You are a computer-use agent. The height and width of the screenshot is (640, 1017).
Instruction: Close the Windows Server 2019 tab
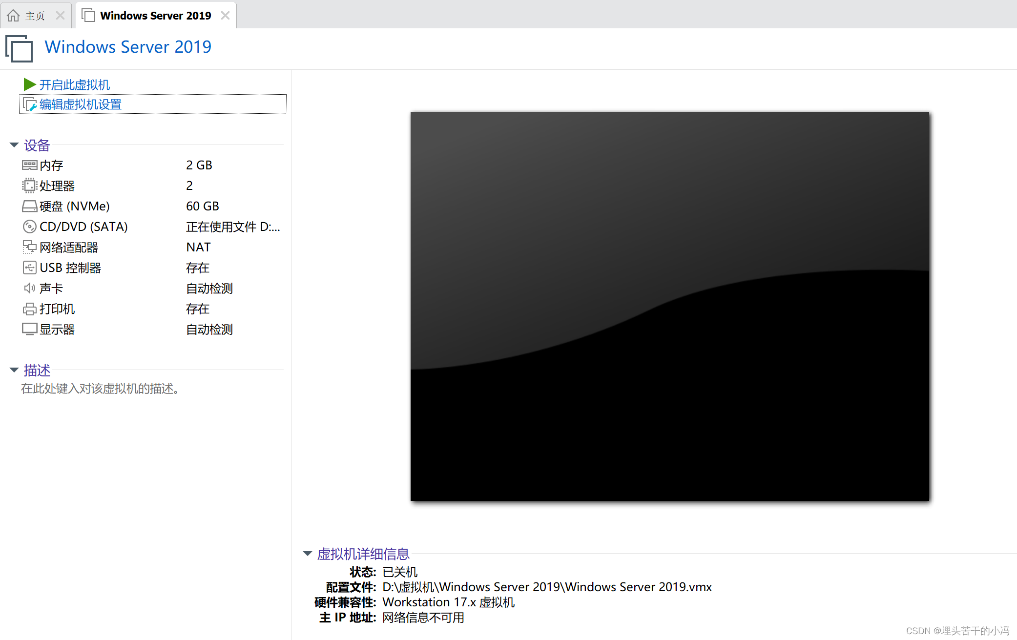(225, 16)
